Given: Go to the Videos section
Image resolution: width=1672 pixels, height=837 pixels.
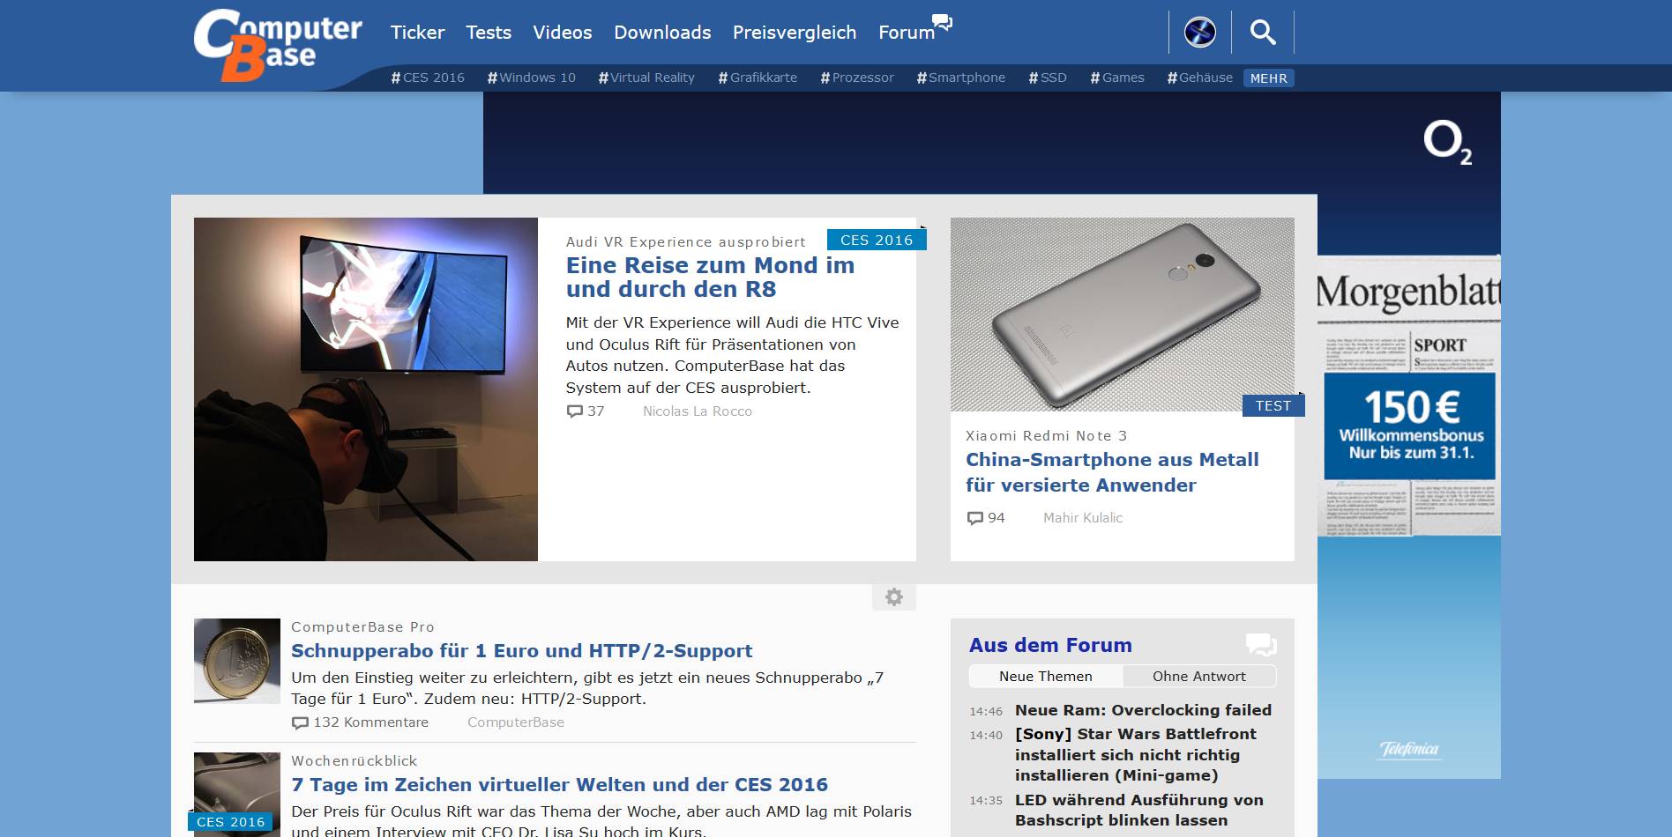Looking at the screenshot, I should (x=563, y=33).
